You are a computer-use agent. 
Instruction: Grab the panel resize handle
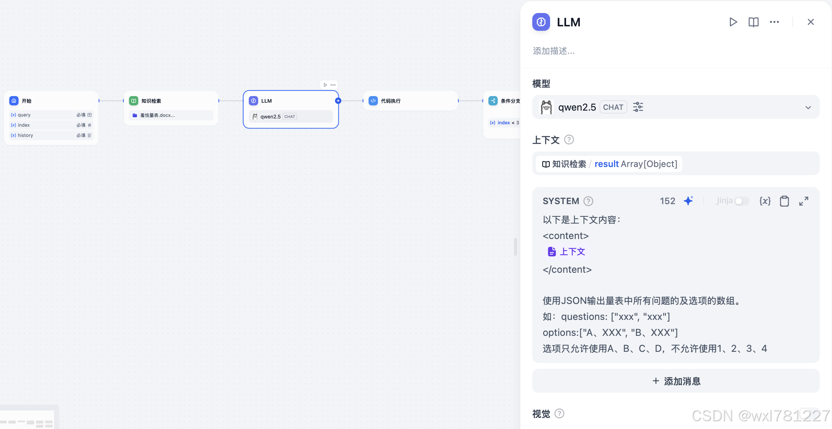[516, 247]
